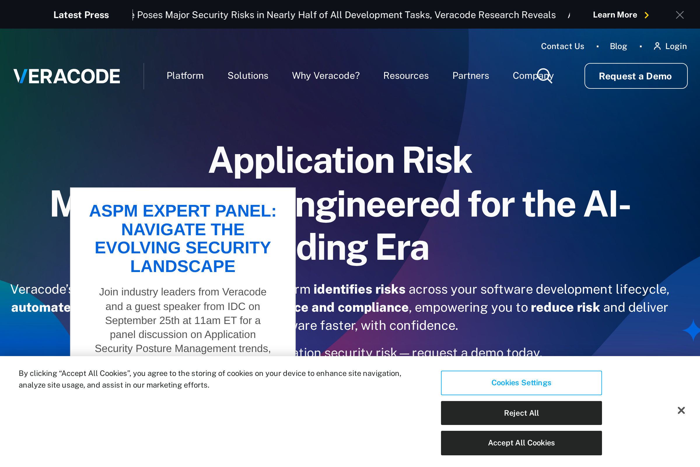This screenshot has height=467, width=700.
Task: Open the ASPM Expert Panel announcement
Action: pyautogui.click(x=183, y=238)
